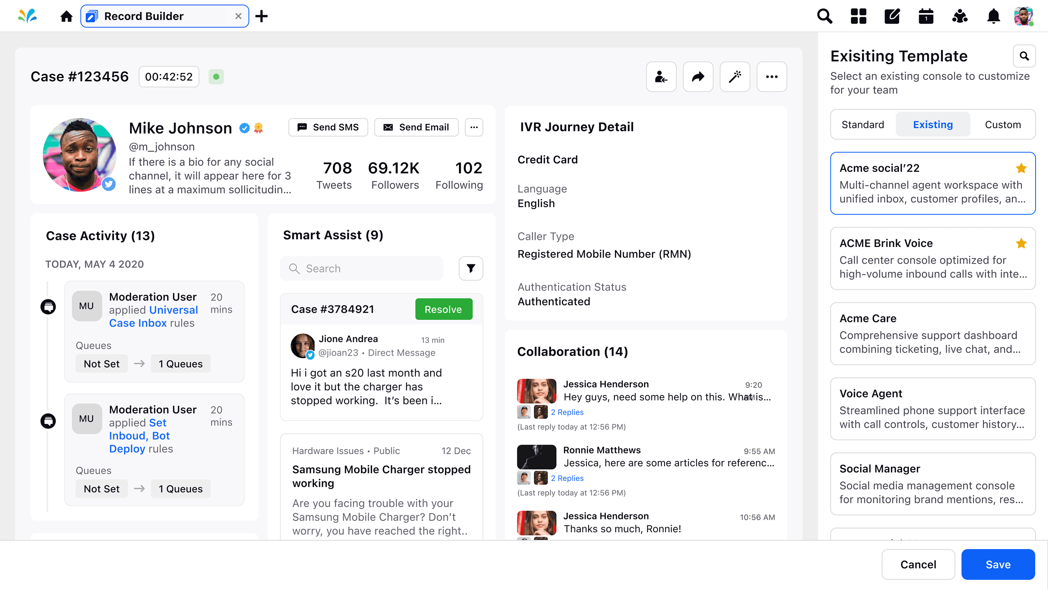
Task: Select the ACME Brink Voice template
Action: coord(933,258)
